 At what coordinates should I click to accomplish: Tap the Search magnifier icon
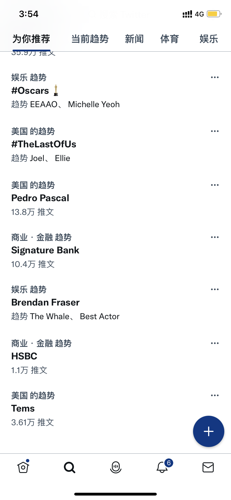pos(69,467)
